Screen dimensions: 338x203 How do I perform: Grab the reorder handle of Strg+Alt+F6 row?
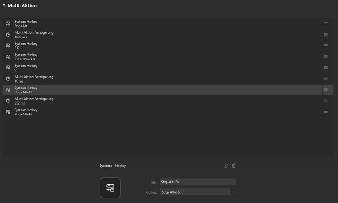pos(326,89)
